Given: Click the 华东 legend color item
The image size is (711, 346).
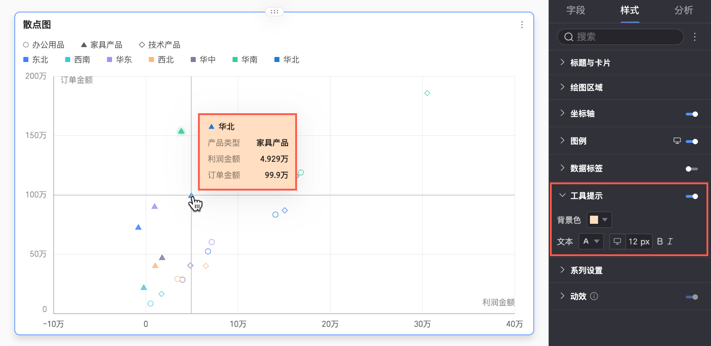Looking at the screenshot, I should coord(119,60).
